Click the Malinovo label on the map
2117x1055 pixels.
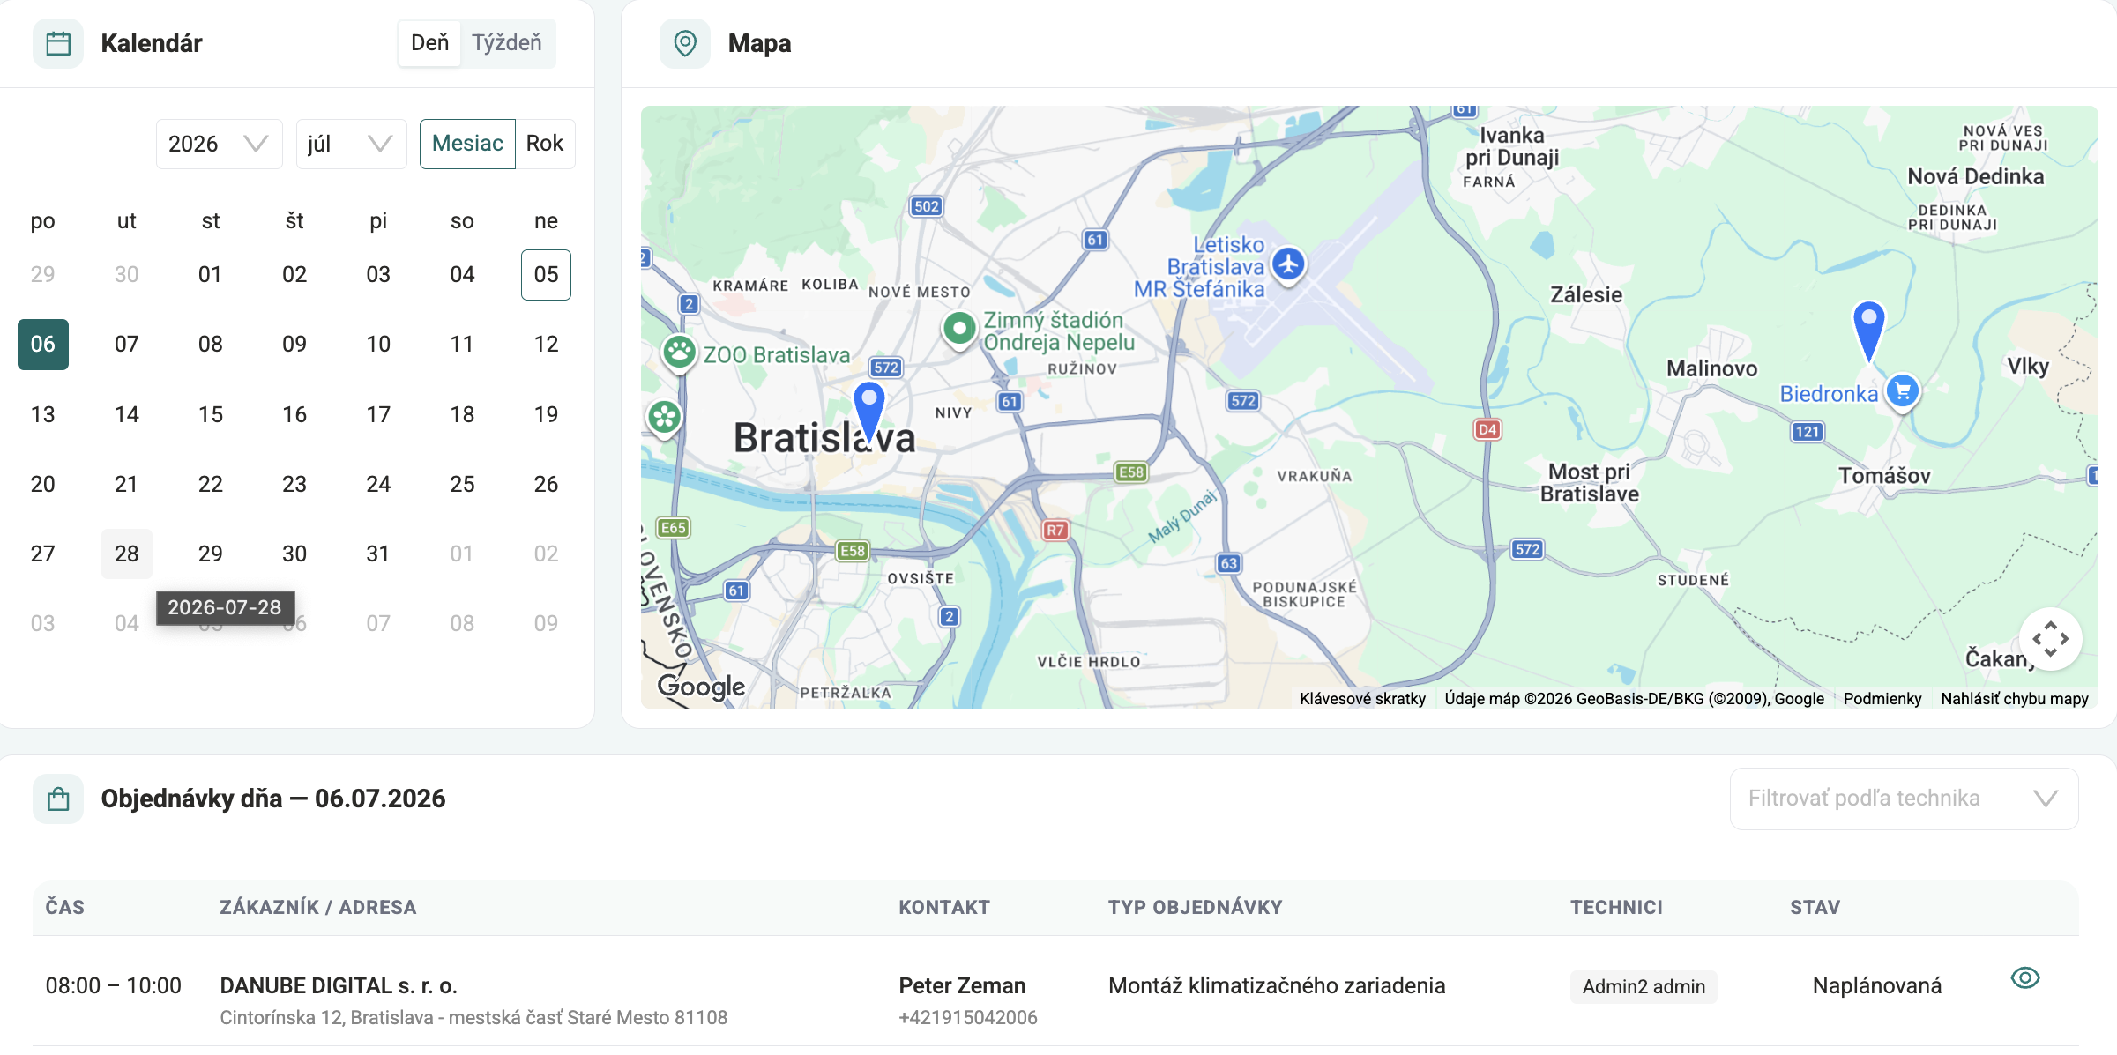coord(1711,368)
